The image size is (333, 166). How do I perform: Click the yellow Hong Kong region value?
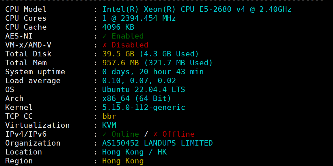(x=123, y=161)
